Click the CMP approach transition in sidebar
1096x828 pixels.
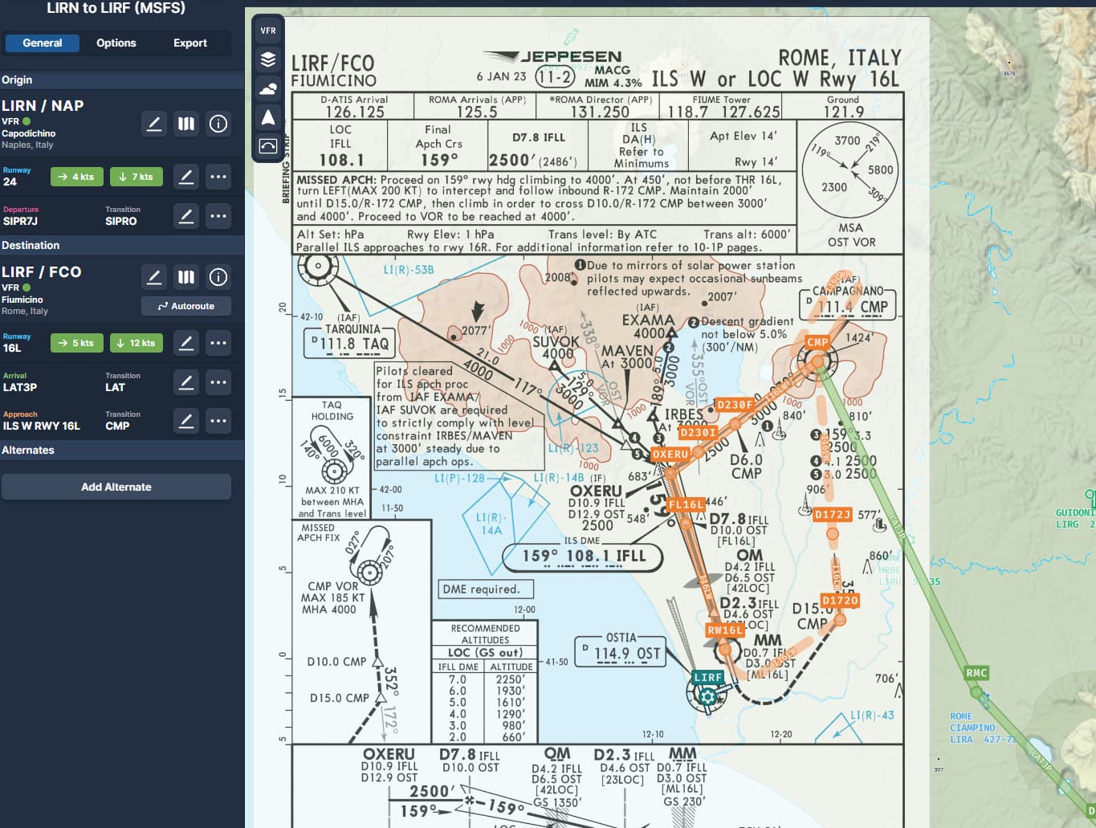(x=117, y=426)
